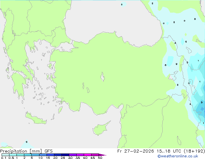Viewport: 205px width, 159px height.
Task: Click the '45' legend value
Action: (x=92, y=158)
